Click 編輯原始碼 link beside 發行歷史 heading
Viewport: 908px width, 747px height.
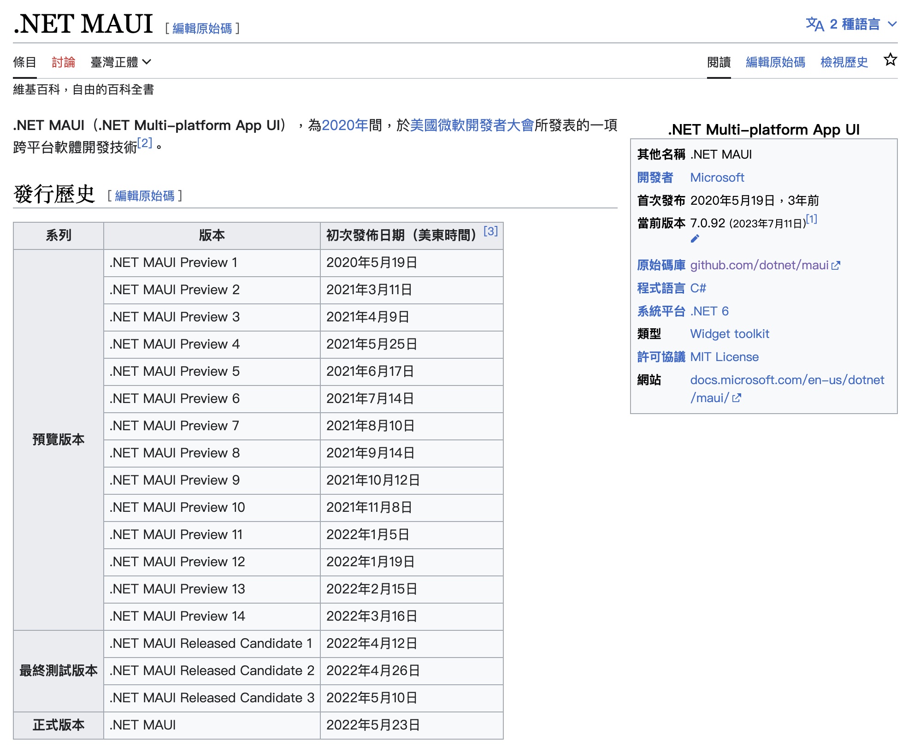click(145, 196)
